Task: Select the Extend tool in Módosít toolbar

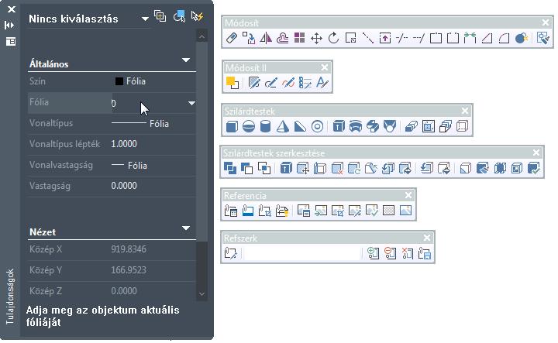Action: pos(418,38)
